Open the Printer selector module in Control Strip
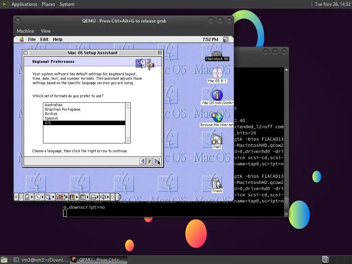The image size is (352, 264). pyautogui.click(x=93, y=197)
